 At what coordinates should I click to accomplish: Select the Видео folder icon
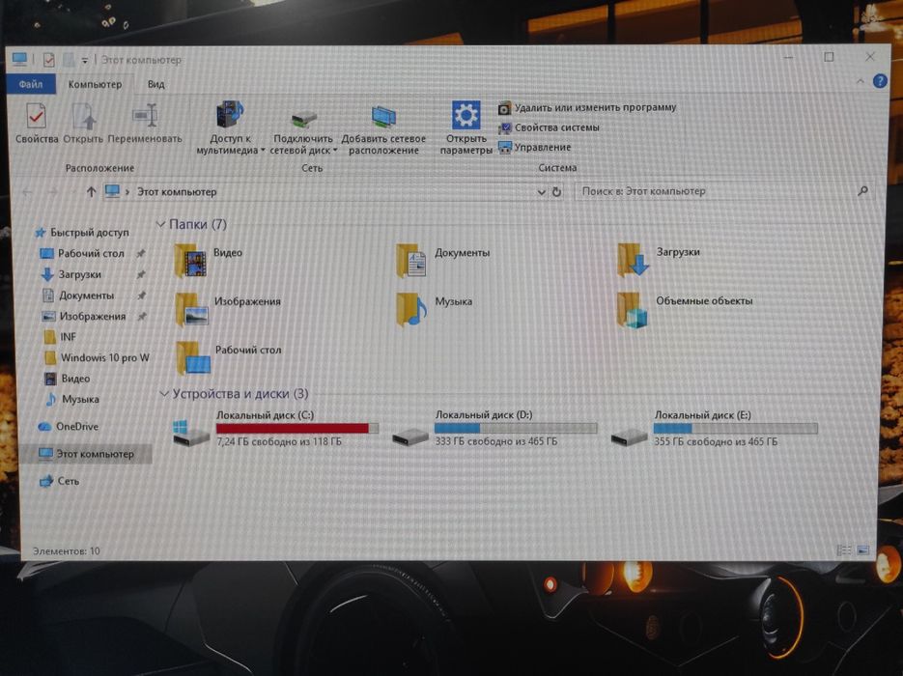pos(190,262)
